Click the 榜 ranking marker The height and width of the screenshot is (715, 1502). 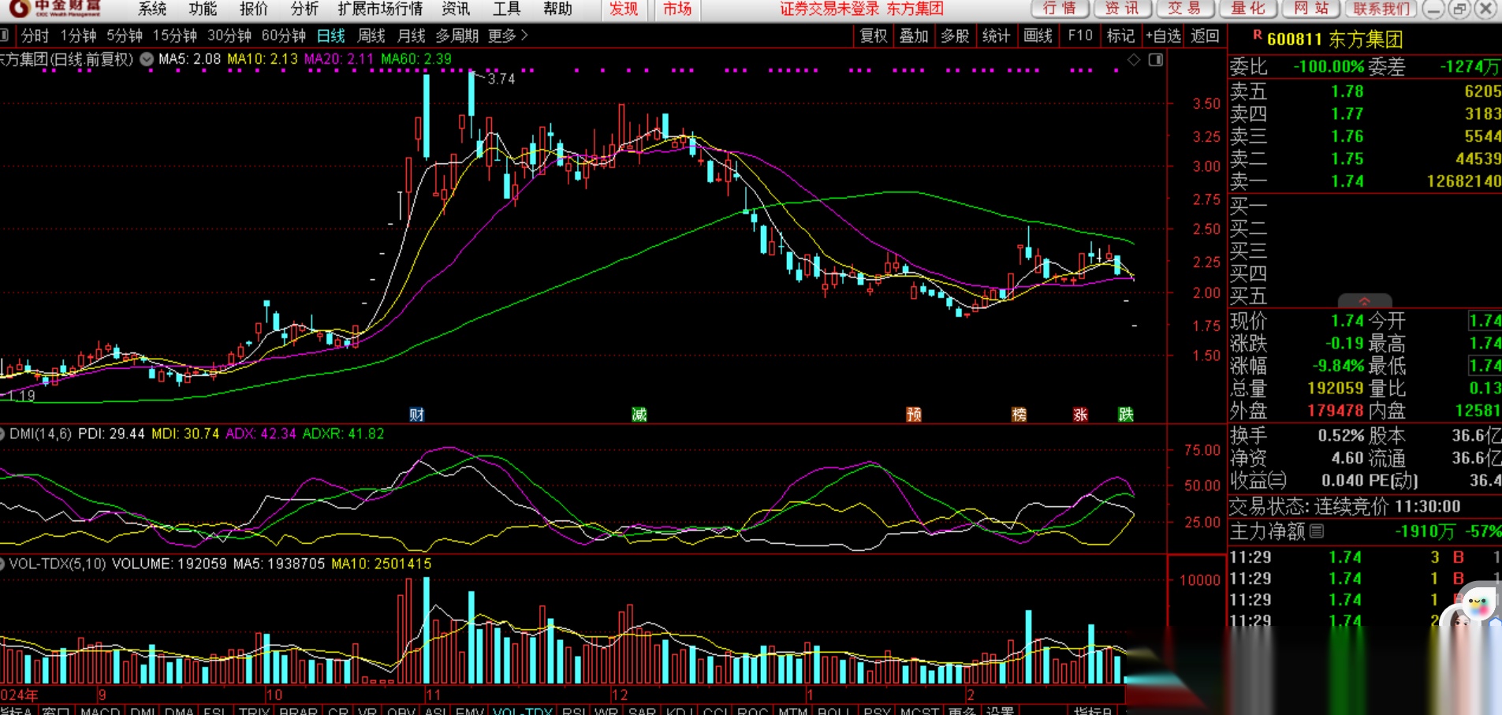coord(1019,415)
